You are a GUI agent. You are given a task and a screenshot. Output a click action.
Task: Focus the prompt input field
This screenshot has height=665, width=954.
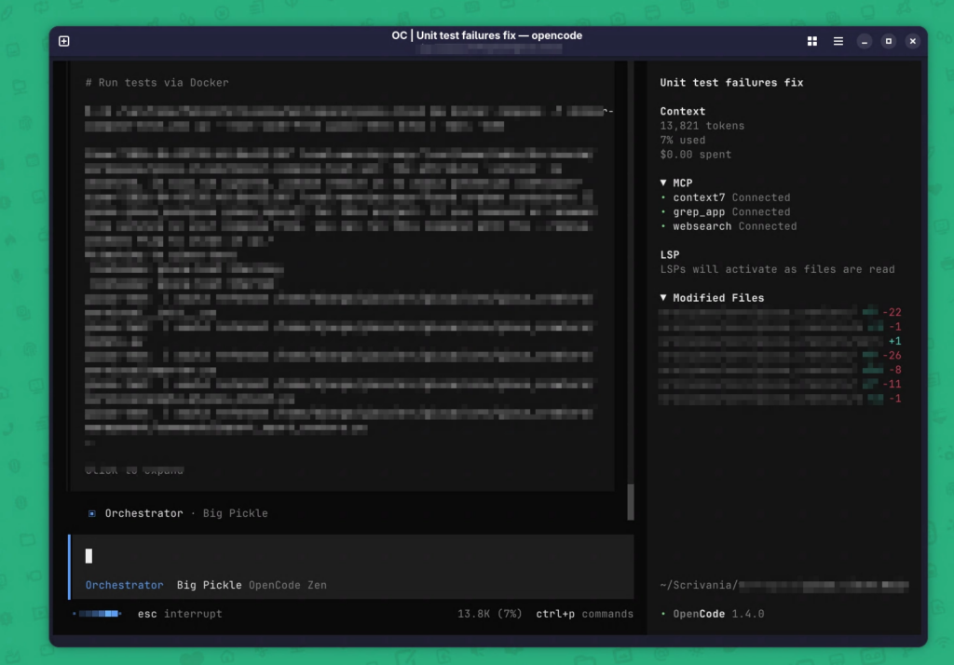354,556
